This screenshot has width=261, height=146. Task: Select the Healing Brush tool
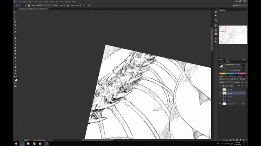click(x=15, y=32)
